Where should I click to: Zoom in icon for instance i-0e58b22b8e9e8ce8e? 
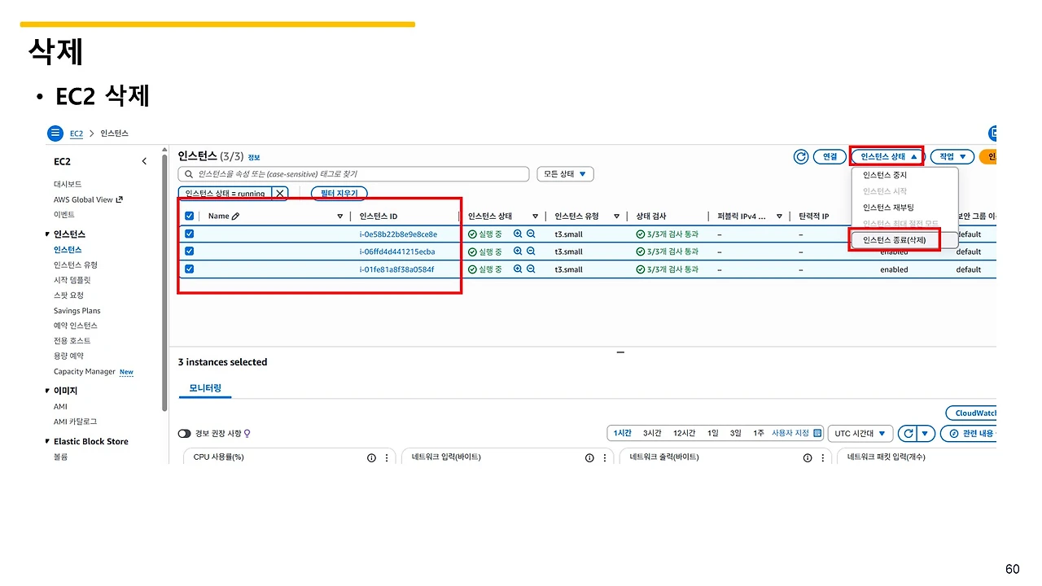coord(518,234)
